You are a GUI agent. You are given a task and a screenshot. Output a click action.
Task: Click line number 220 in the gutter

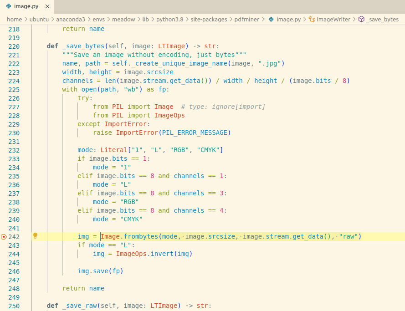click(14, 46)
